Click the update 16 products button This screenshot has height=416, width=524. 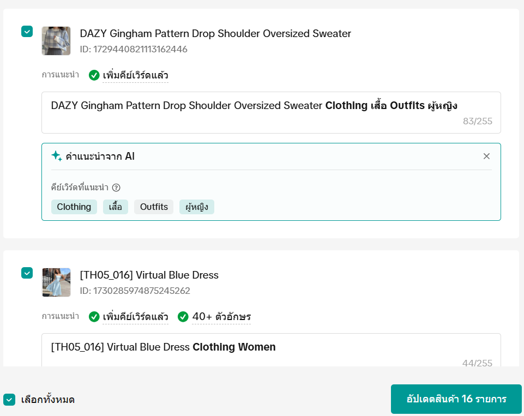coord(456,399)
